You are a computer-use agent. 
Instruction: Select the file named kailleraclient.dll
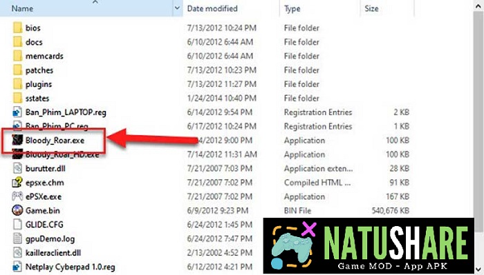pos(53,253)
